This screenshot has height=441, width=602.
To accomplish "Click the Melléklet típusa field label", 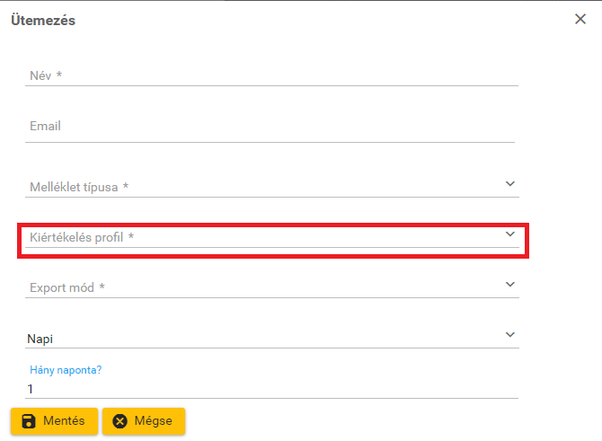I will 79,187.
